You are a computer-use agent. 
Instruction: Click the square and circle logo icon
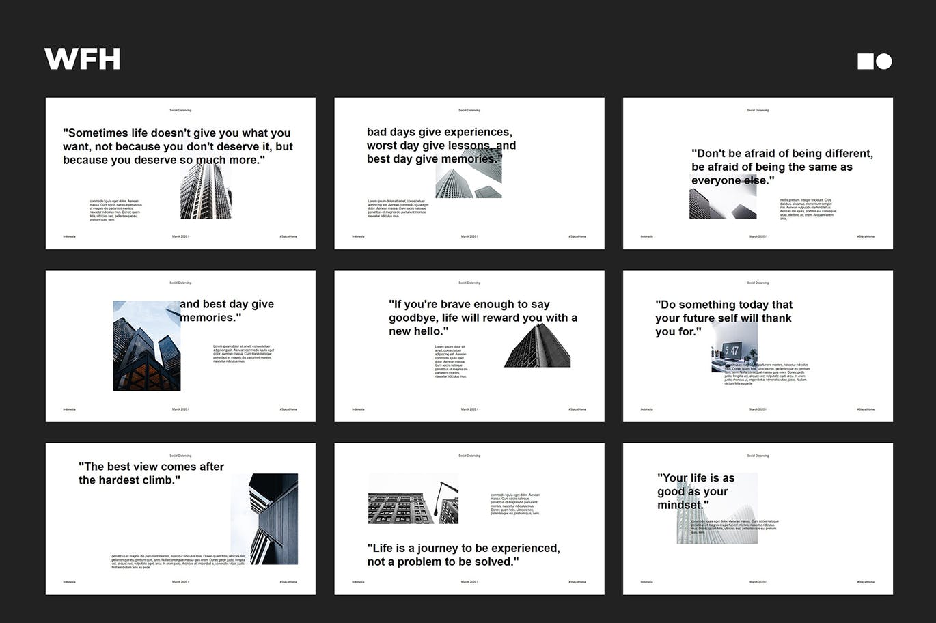[874, 61]
